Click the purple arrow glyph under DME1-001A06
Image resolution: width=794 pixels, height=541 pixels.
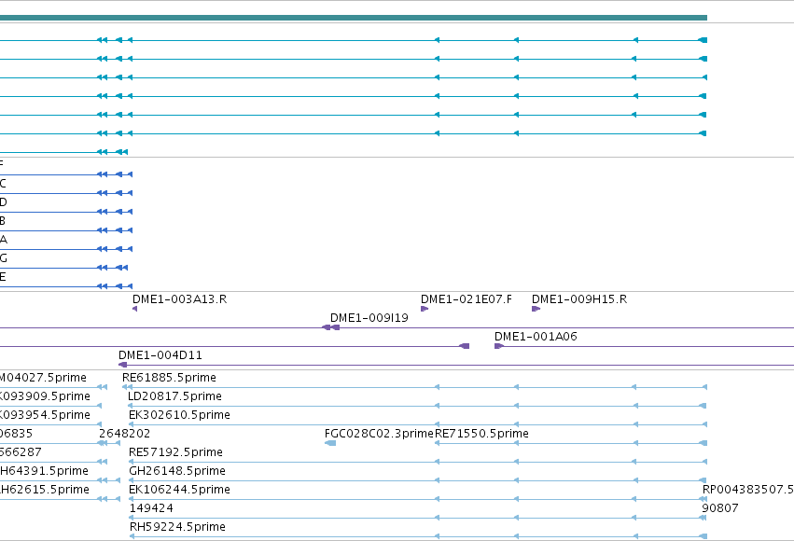[x=499, y=346]
